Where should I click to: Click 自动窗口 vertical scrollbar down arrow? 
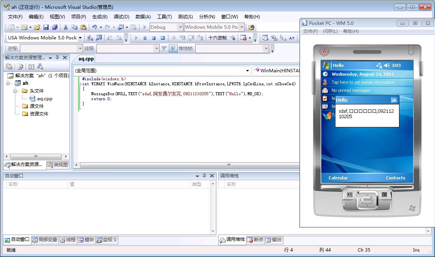click(213, 231)
